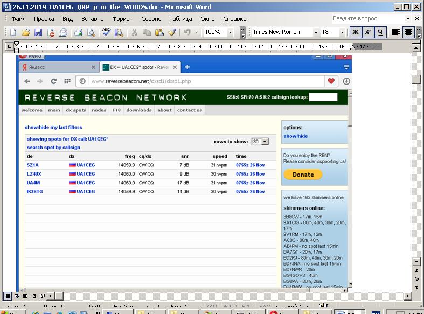Viewport: 424px width, 314px height.
Task: Open the Справка menu
Action: coord(235,19)
